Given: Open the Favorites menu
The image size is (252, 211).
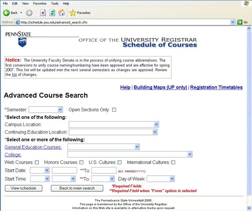Looking at the screenshot, I should click(x=40, y=3).
